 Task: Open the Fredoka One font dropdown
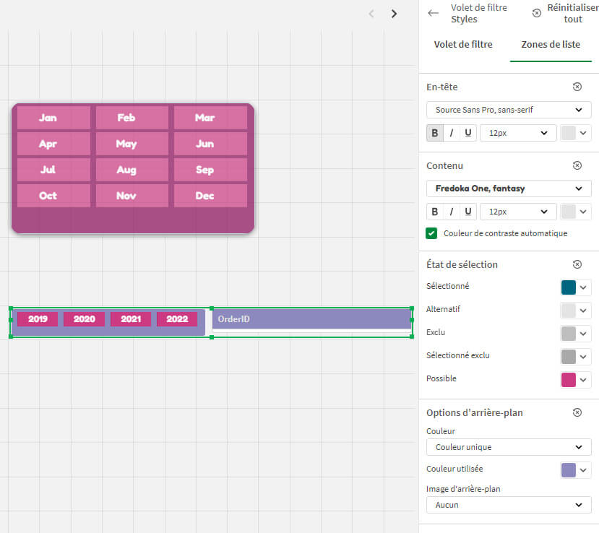coord(508,188)
